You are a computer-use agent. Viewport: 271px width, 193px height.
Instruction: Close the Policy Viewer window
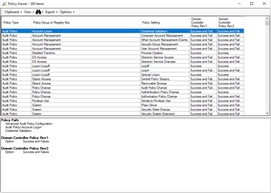(264, 3)
